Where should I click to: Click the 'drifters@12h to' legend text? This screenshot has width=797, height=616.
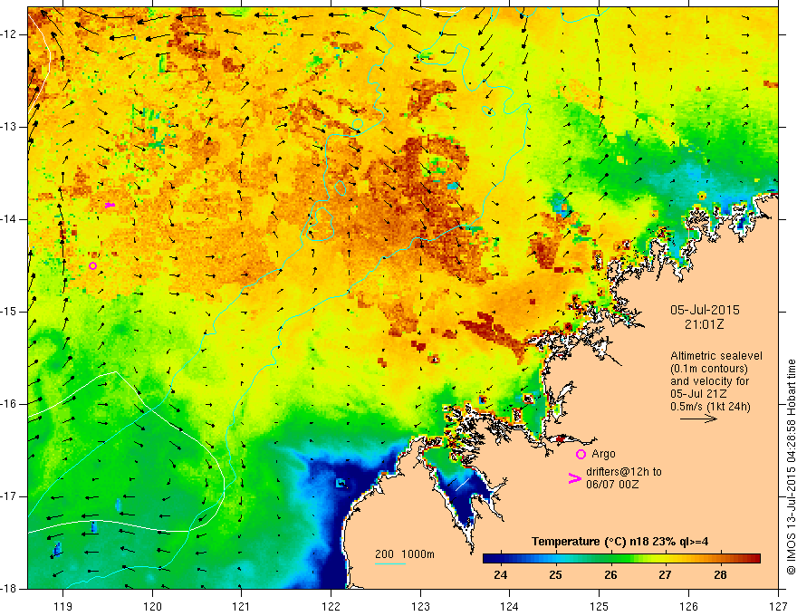tap(624, 472)
